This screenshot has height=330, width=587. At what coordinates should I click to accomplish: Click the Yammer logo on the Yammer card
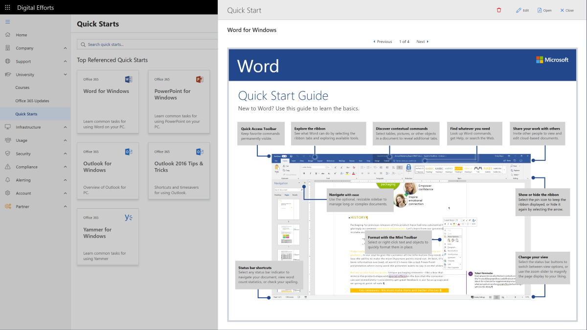point(128,218)
